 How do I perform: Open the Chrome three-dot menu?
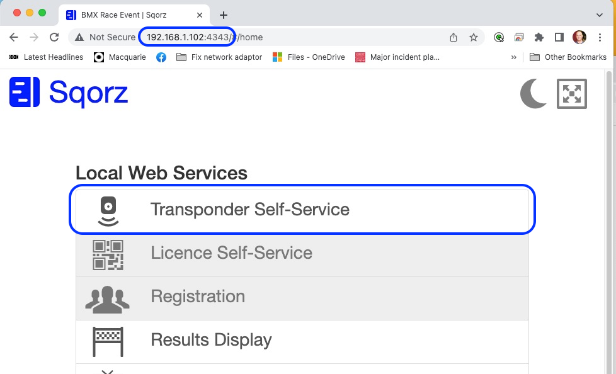[x=600, y=37]
